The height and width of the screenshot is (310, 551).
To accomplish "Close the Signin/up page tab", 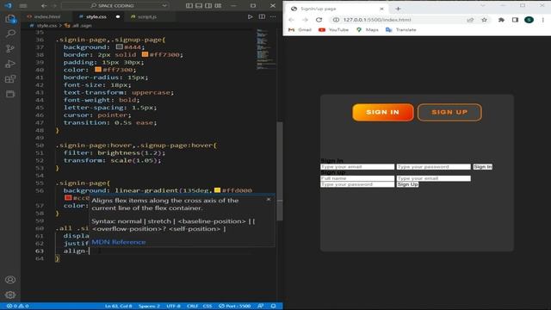I will 381,9.
